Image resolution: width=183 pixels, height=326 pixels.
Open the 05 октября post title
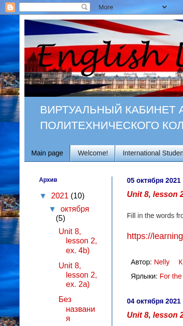click(155, 194)
